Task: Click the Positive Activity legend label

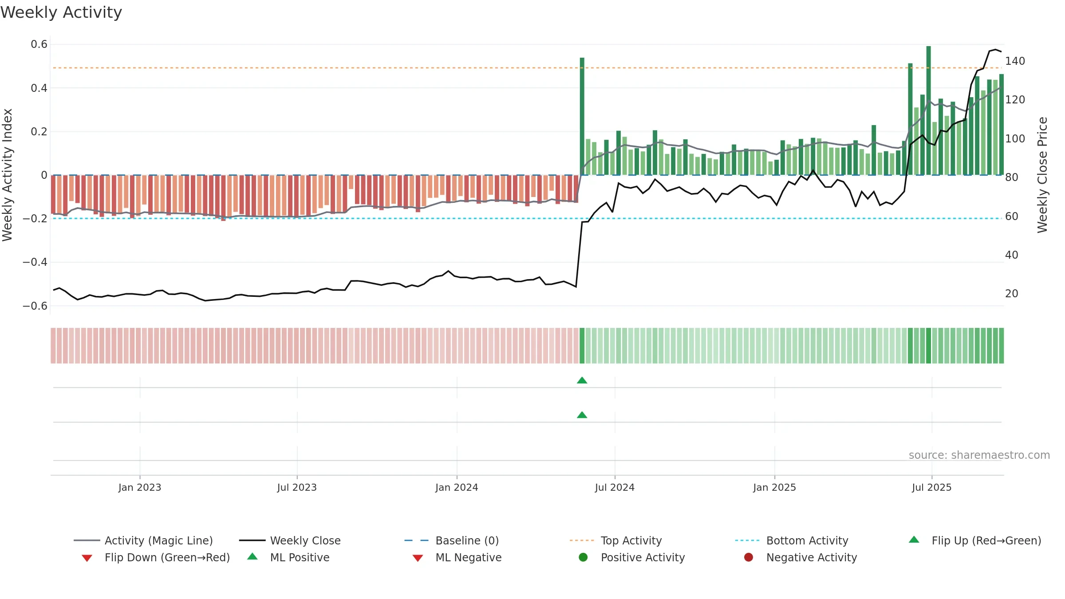Action: click(x=643, y=557)
